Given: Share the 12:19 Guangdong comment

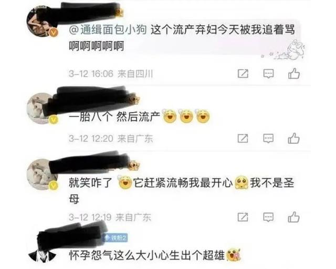Looking at the screenshot, I should point(243,217).
